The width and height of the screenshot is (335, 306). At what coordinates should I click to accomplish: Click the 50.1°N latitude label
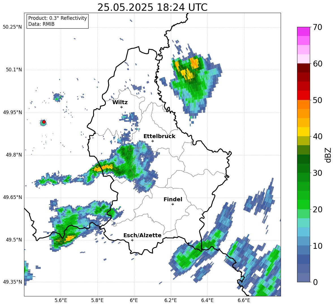[14, 70]
